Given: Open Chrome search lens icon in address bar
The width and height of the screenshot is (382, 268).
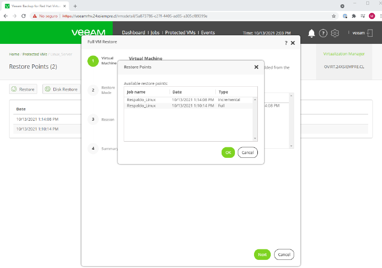Looking at the screenshot, I should click(x=345, y=16).
